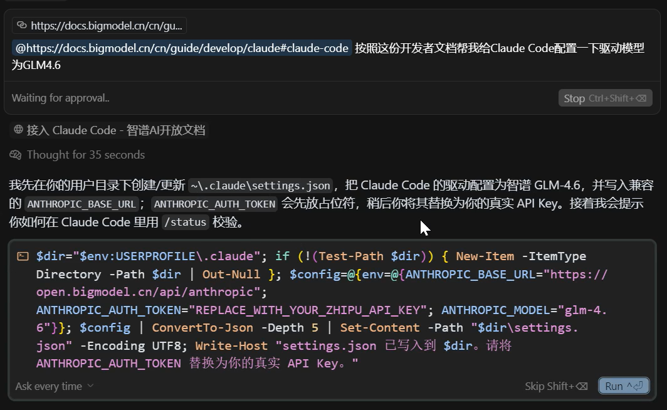This screenshot has width=667, height=410.
Task: Click the REPLACE_WITH_YOUR_ZHIPU_API_KEY string in command
Action: (x=307, y=310)
